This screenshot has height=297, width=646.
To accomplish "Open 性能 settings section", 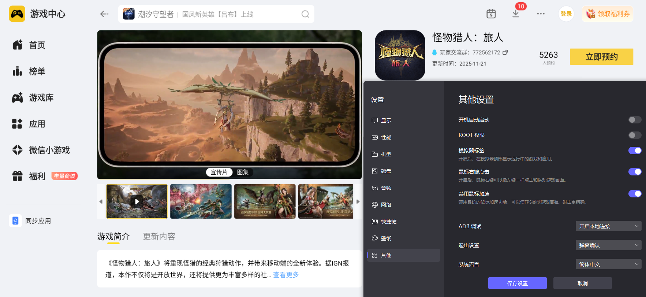I will 404,137.
